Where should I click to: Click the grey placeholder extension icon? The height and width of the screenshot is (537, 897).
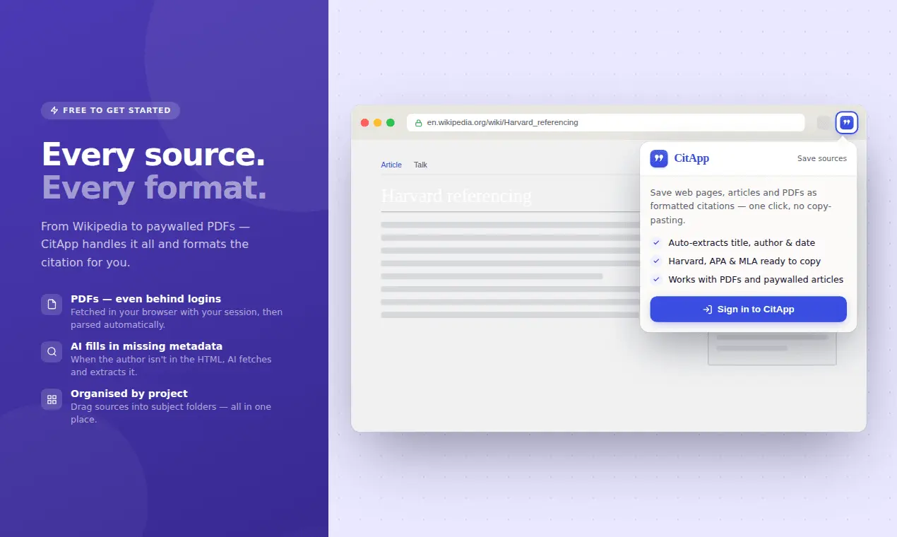824,123
